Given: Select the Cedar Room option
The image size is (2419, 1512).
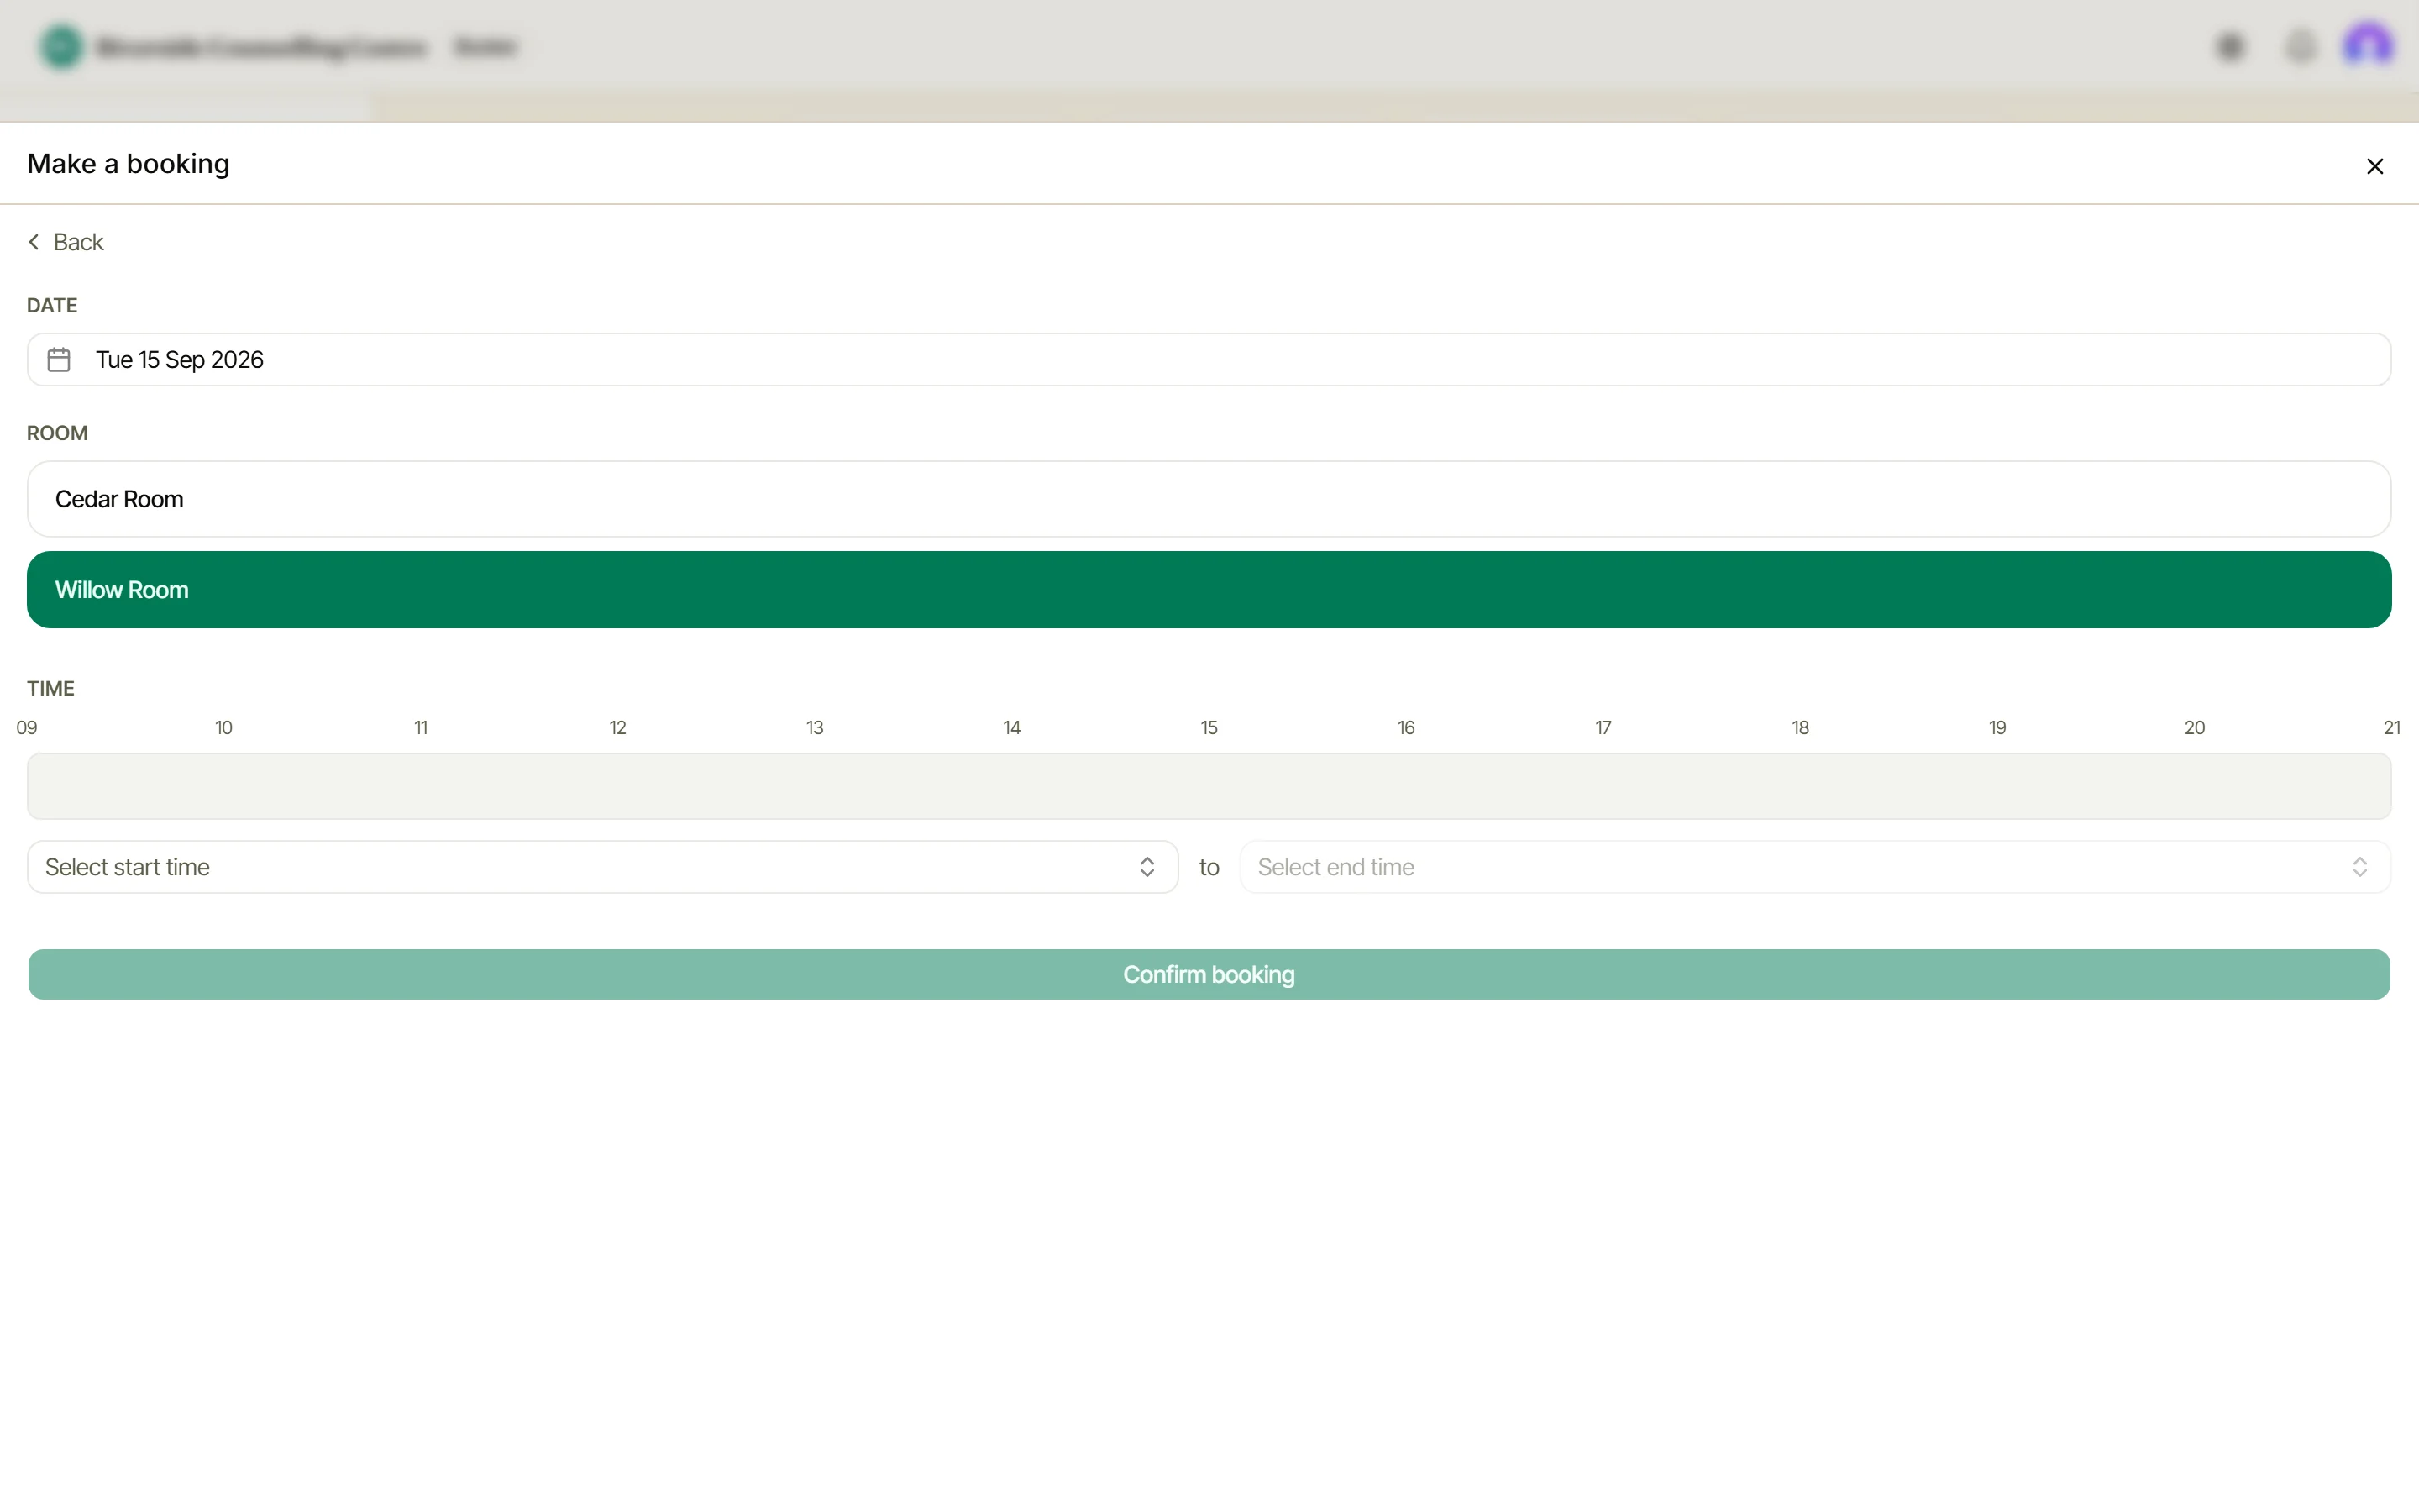Looking at the screenshot, I should [x=1209, y=499].
